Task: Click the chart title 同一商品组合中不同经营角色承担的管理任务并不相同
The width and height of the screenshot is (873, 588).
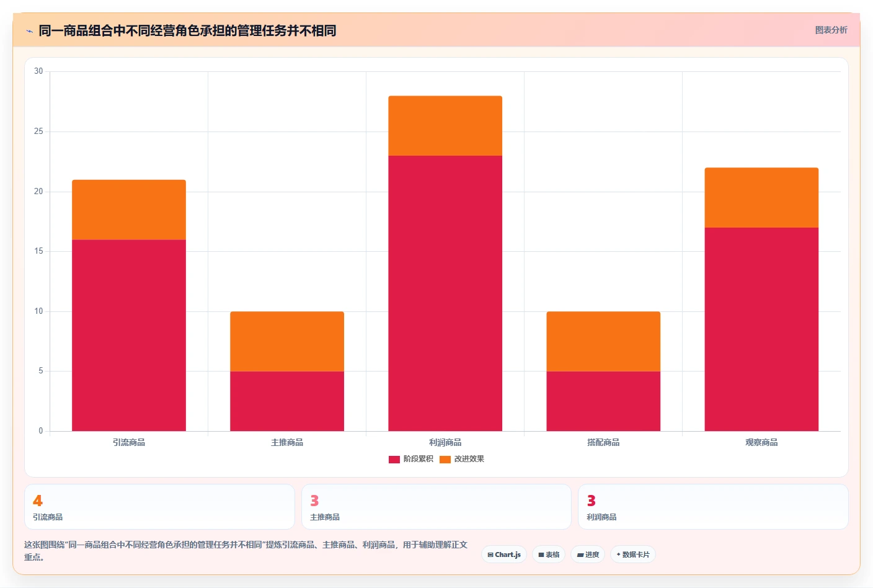Action: pos(187,30)
